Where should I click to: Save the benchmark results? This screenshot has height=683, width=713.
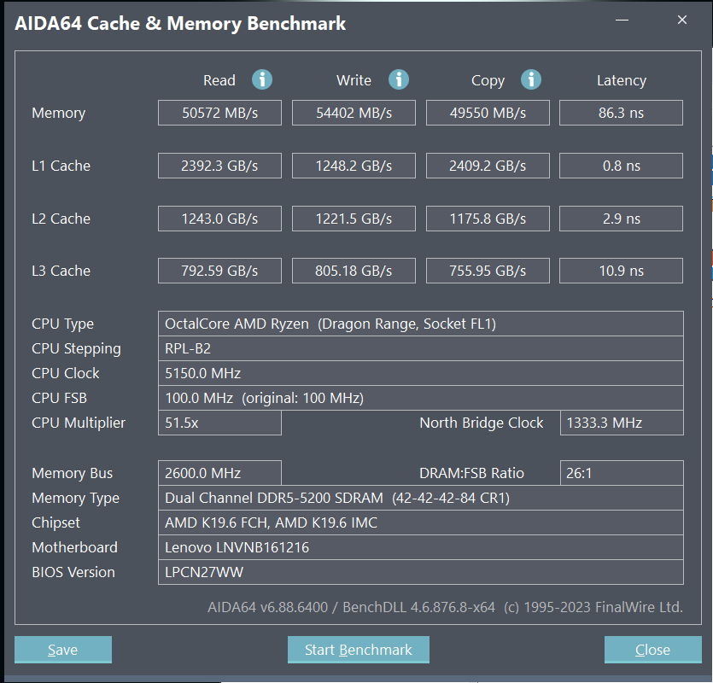tap(62, 650)
